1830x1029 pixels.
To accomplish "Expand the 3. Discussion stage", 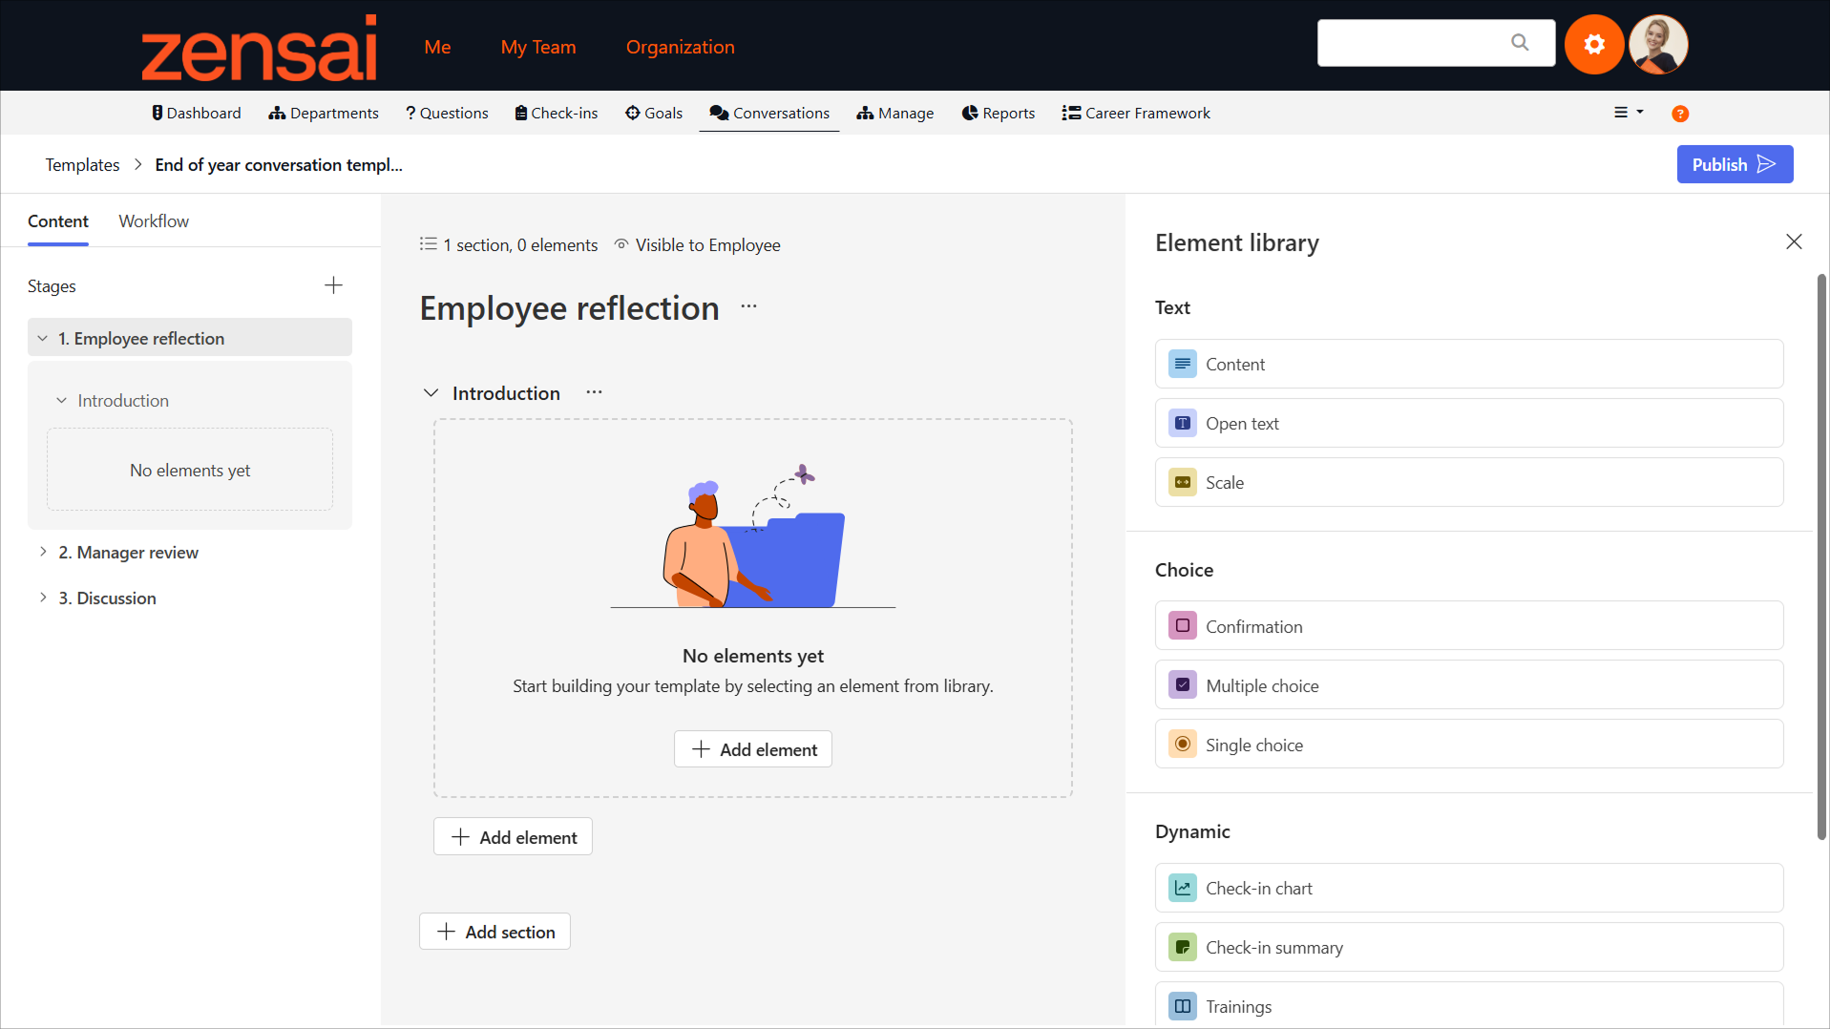I will pos(43,598).
